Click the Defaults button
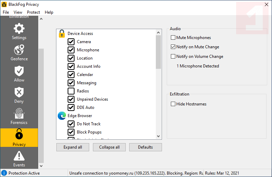Viewport: 272px width, 177px height. (x=145, y=147)
